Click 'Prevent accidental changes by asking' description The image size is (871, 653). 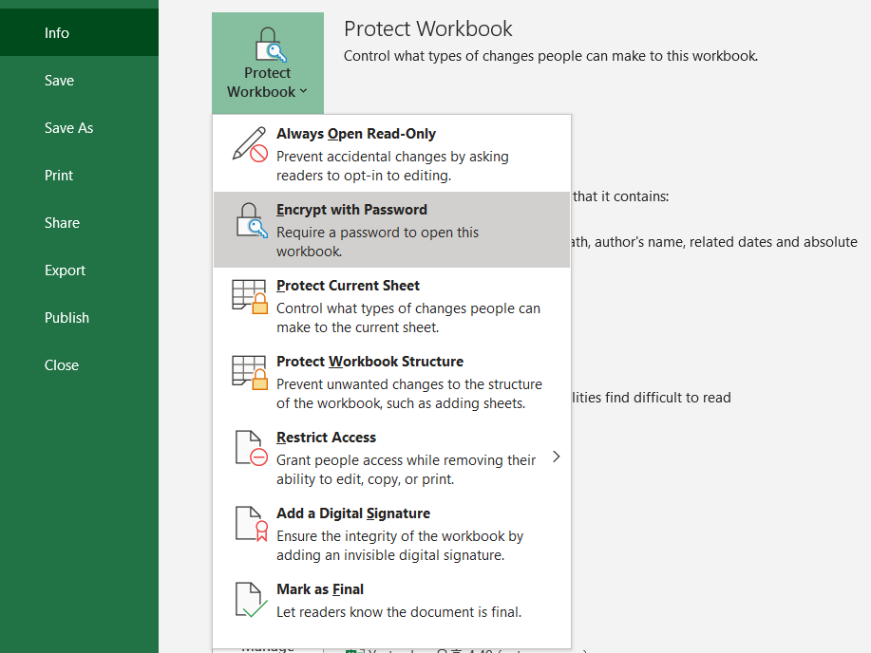point(392,157)
